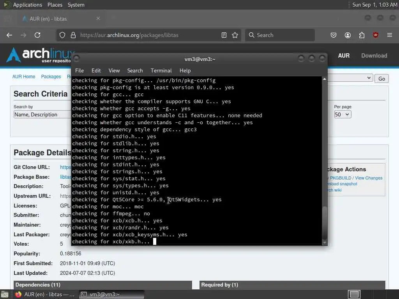Toggle reader view icon in address bar
Image resolution: width=399 pixels, height=299 pixels.
pyautogui.click(x=224, y=35)
